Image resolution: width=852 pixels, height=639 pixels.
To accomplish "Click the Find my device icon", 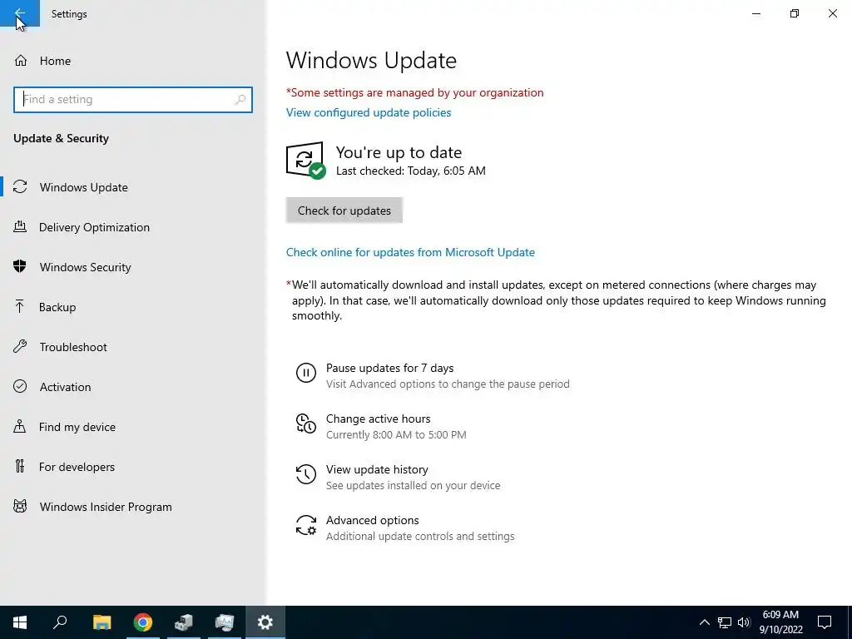I will [20, 426].
